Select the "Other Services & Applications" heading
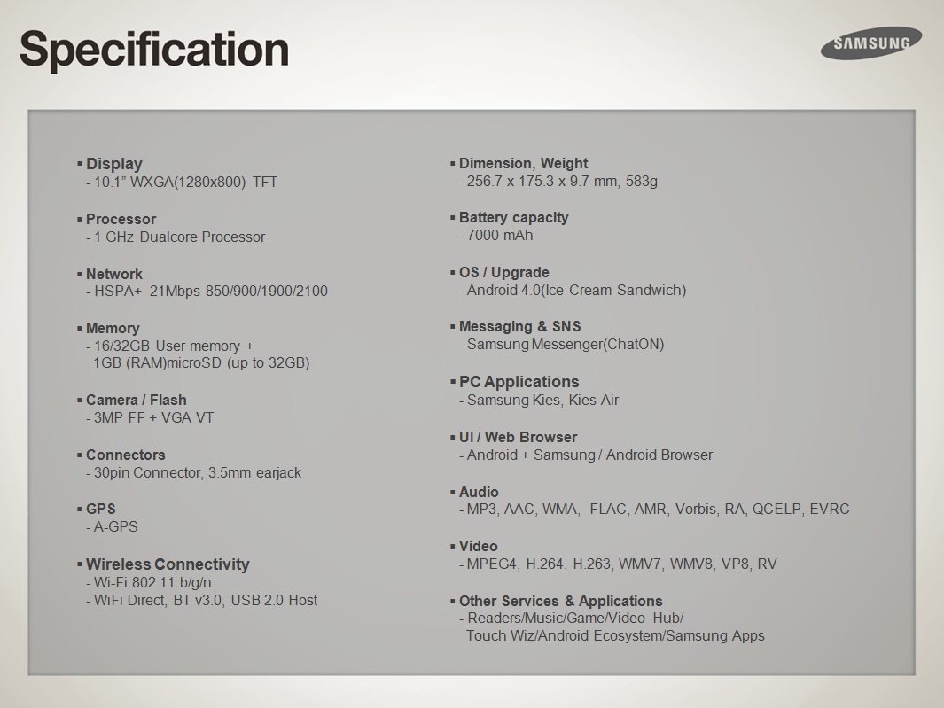The image size is (944, 708). pos(560,601)
